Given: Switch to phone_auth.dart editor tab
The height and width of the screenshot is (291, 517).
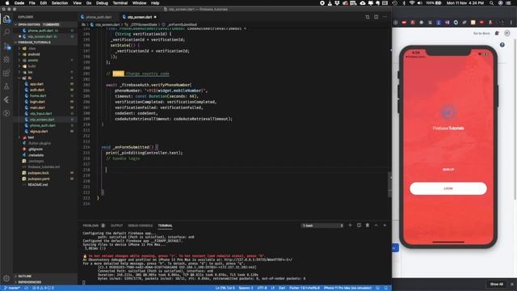Looking at the screenshot, I should (99, 17).
